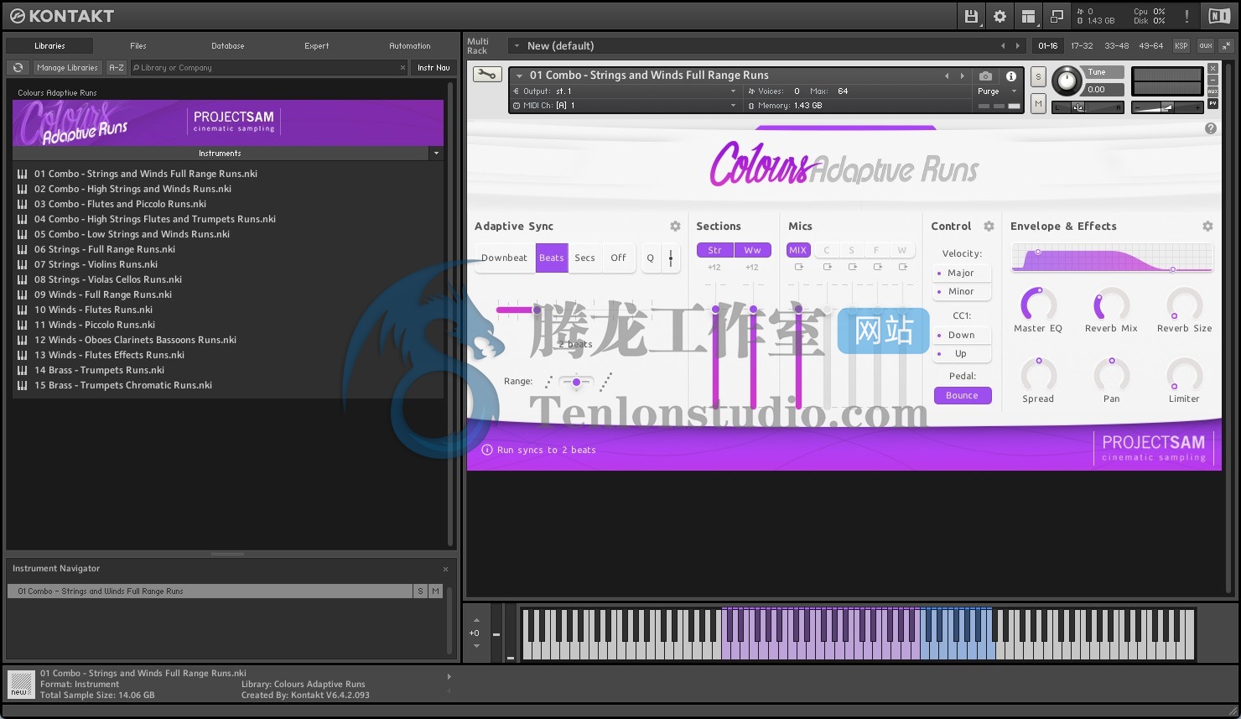Expand the Instruments dropdown in library

[x=436, y=154]
